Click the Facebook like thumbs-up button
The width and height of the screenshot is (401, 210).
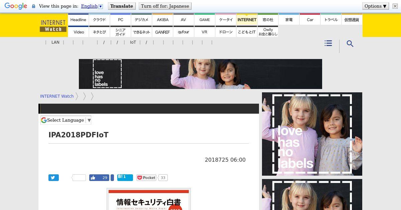point(93,178)
